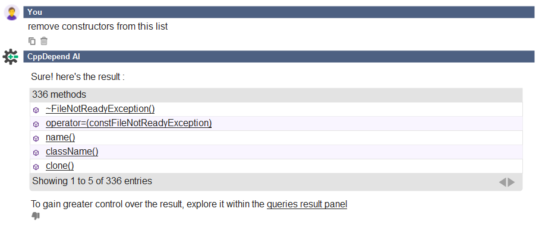Copy the user message with copy icon
The image size is (539, 231).
pyautogui.click(x=32, y=41)
